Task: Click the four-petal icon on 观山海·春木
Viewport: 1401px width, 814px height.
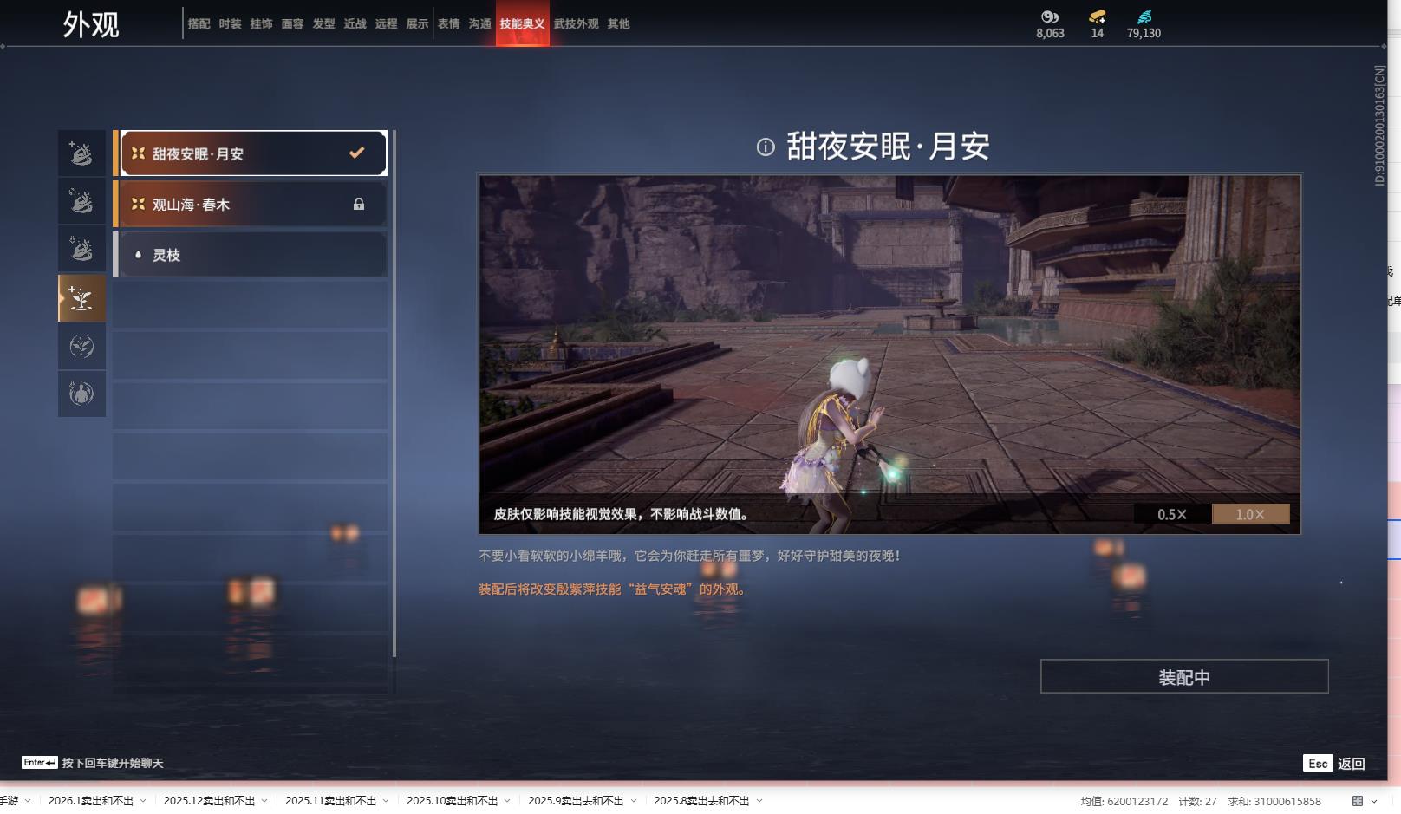Action: click(x=138, y=205)
